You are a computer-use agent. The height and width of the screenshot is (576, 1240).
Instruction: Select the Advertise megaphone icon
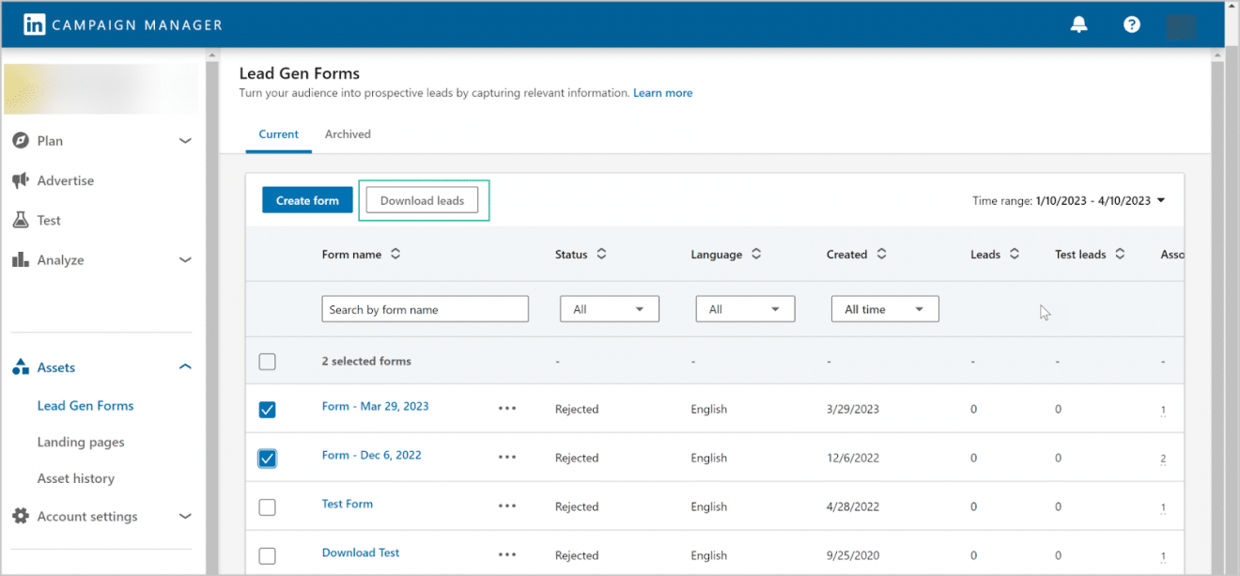(x=21, y=180)
